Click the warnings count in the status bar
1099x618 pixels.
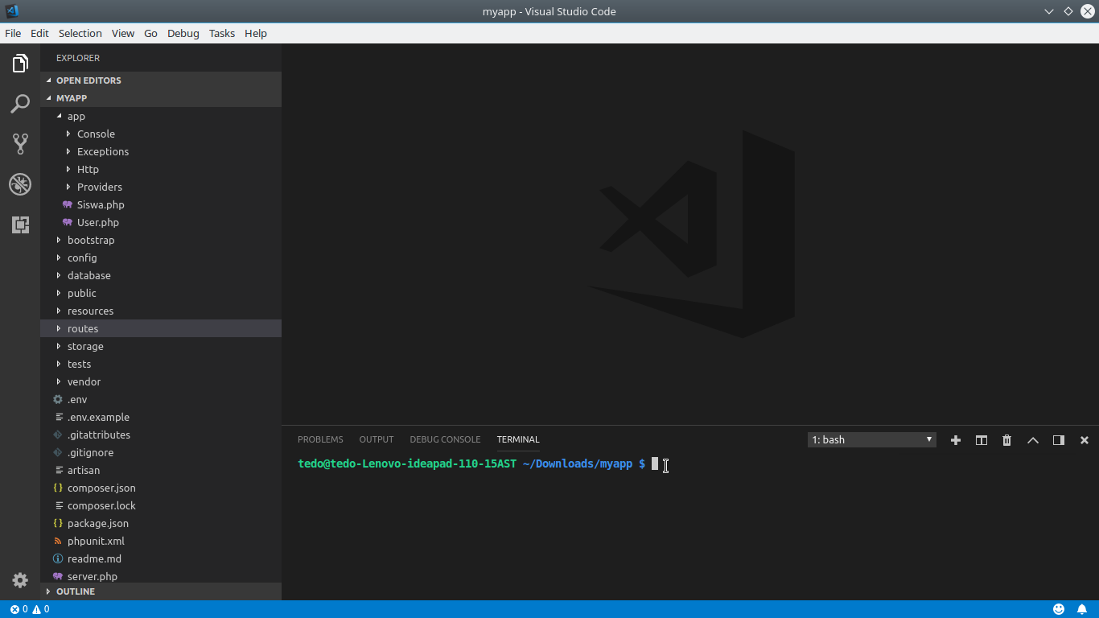coord(40,609)
